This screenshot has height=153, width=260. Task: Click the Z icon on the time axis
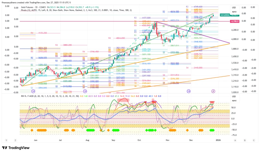(x=15, y=140)
